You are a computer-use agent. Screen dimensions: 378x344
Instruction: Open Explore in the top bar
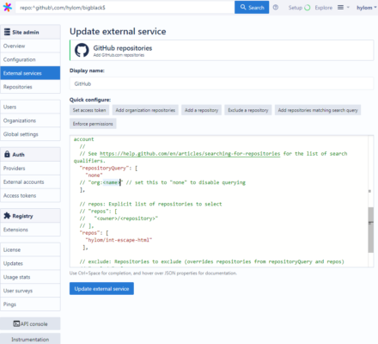(324, 8)
